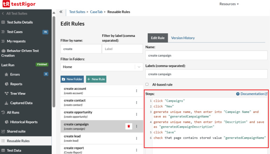Open the Resources dropdown menu
Screen dimensions: 270x154
[x=229, y=4]
